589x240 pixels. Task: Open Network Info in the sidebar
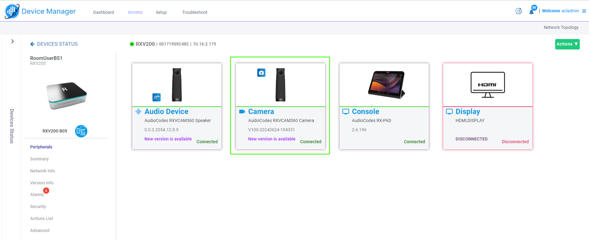pyautogui.click(x=42, y=171)
